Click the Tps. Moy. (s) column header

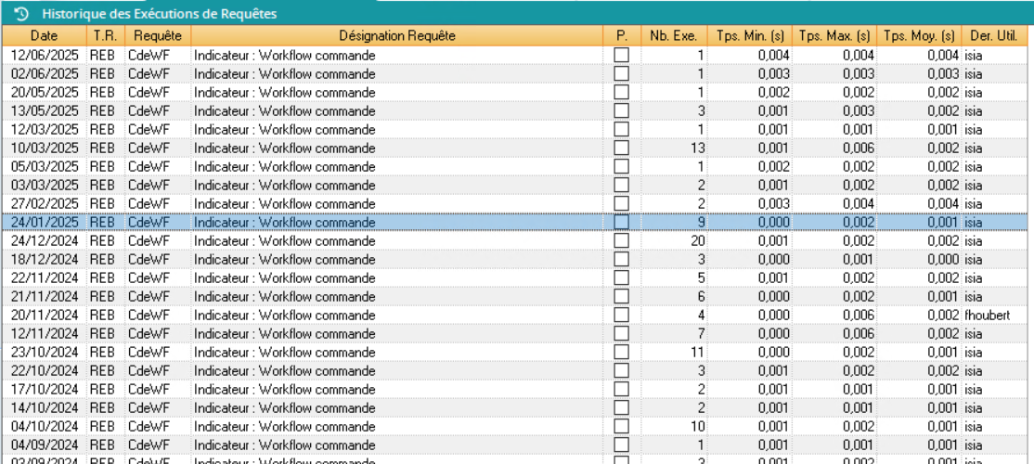tap(919, 36)
